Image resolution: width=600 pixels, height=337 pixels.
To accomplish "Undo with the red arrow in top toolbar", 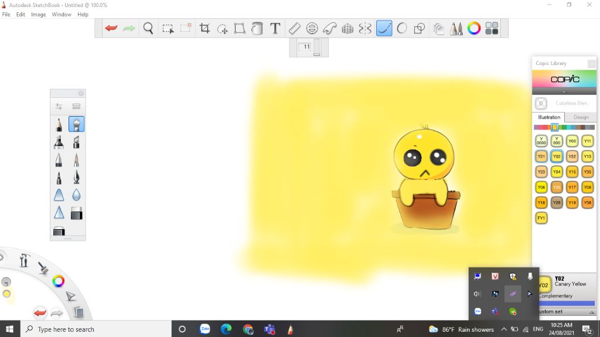I will tap(111, 28).
